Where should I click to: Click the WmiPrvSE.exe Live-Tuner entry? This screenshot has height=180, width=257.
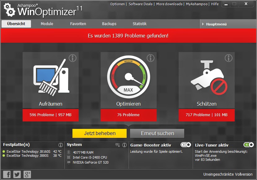206,156
